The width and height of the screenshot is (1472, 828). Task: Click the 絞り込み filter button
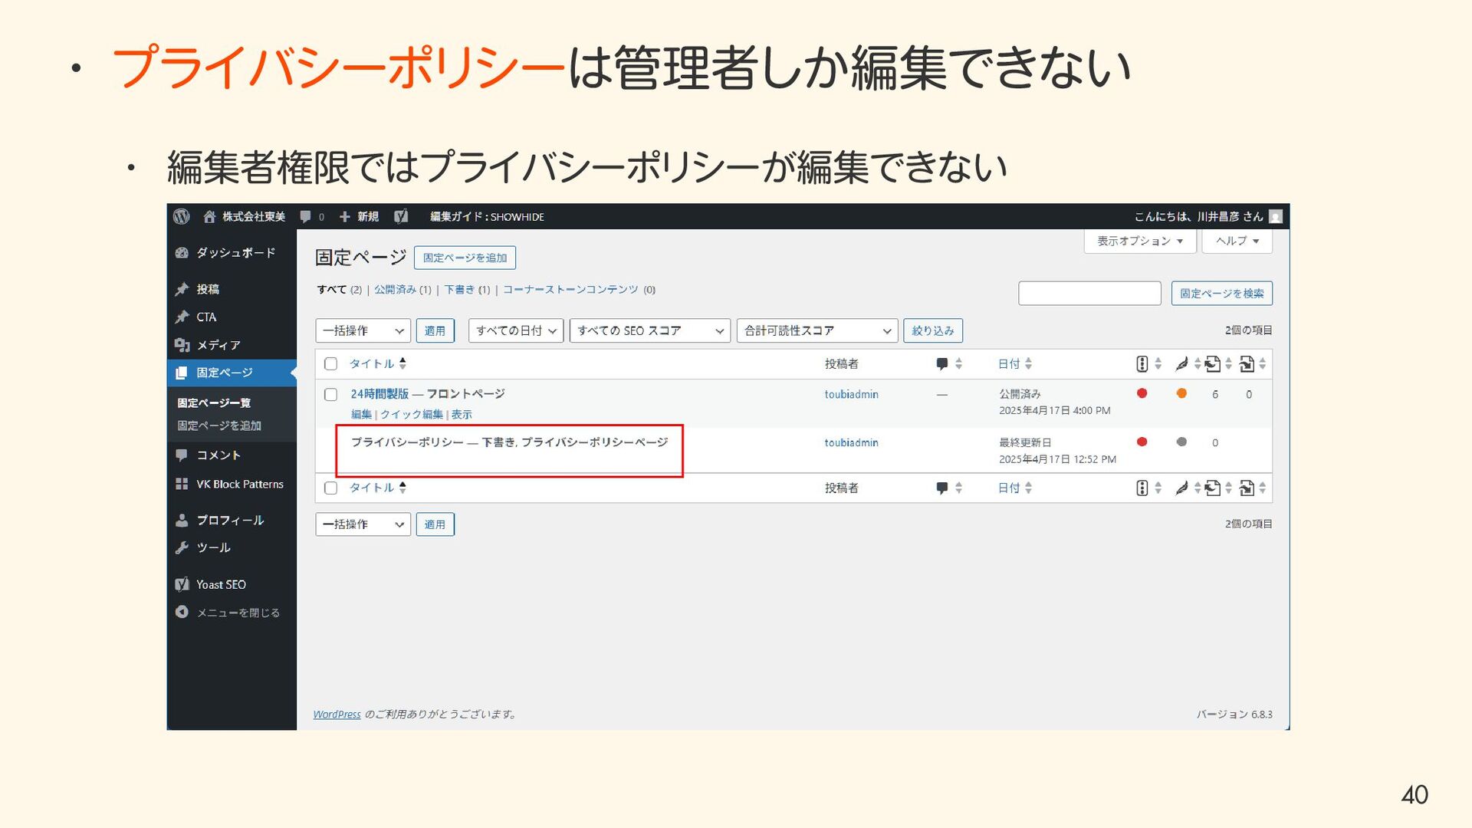tap(932, 331)
